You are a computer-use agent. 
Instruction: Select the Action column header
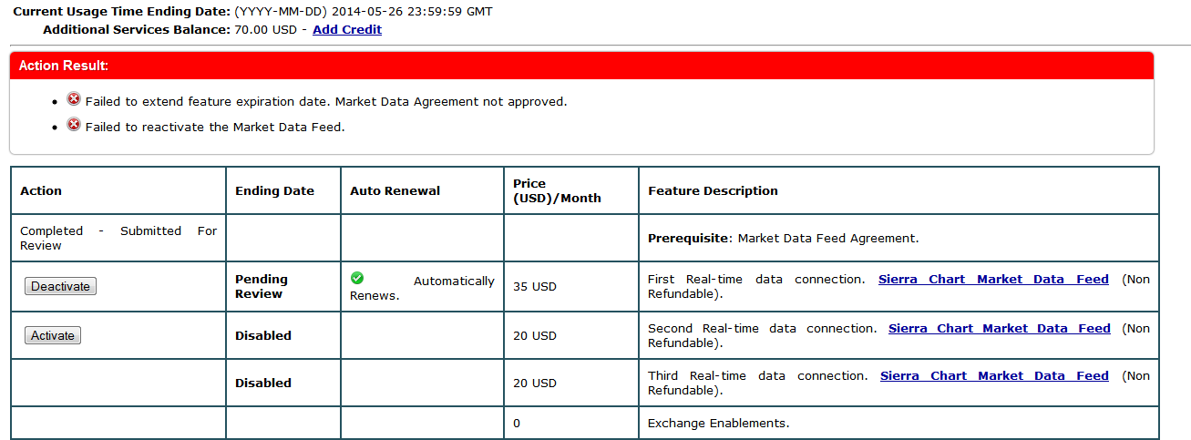41,191
